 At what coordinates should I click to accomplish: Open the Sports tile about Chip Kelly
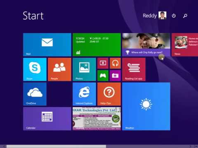pyautogui.click(x=146, y=45)
